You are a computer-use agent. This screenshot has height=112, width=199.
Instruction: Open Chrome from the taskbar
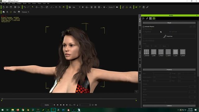click(23, 110)
